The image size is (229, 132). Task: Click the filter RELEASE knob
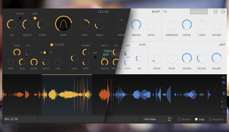click(46, 62)
